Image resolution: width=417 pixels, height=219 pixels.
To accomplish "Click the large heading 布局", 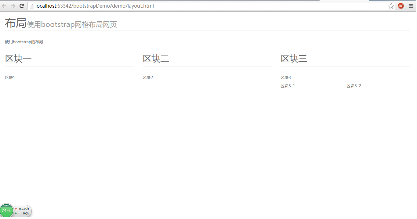I will click(16, 23).
